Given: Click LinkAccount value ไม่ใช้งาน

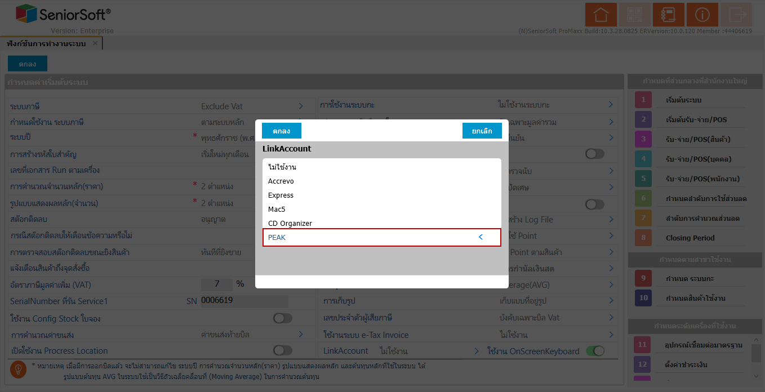Looking at the screenshot, I should pyautogui.click(x=394, y=351).
